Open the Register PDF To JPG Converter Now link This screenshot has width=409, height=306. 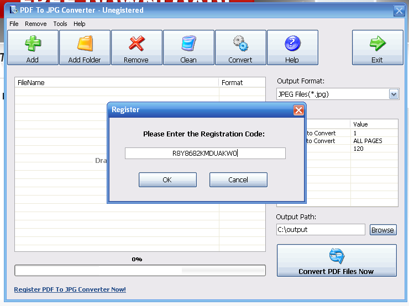70,289
